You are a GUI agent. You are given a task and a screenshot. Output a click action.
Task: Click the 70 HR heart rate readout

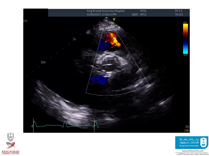187,128
